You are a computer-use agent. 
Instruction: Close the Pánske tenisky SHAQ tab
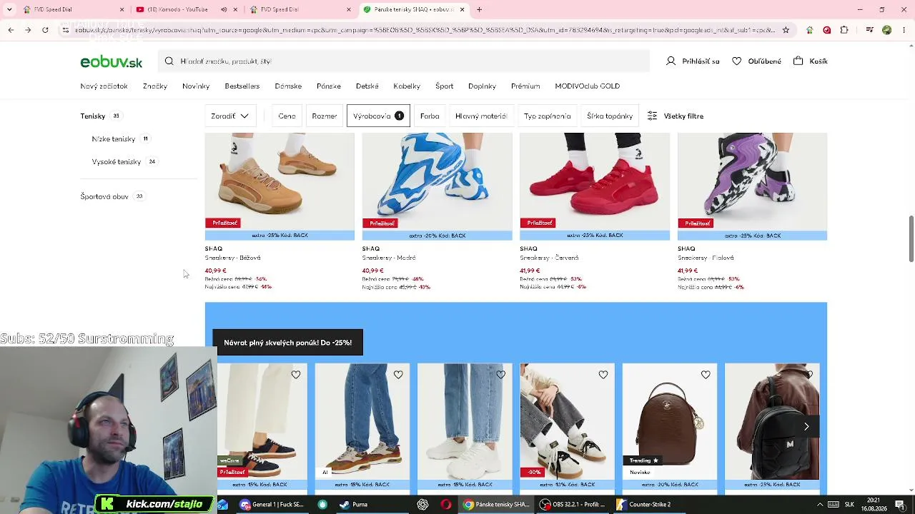462,10
